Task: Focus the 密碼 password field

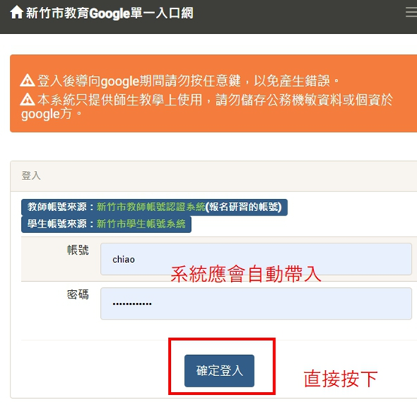Action: 256,304
